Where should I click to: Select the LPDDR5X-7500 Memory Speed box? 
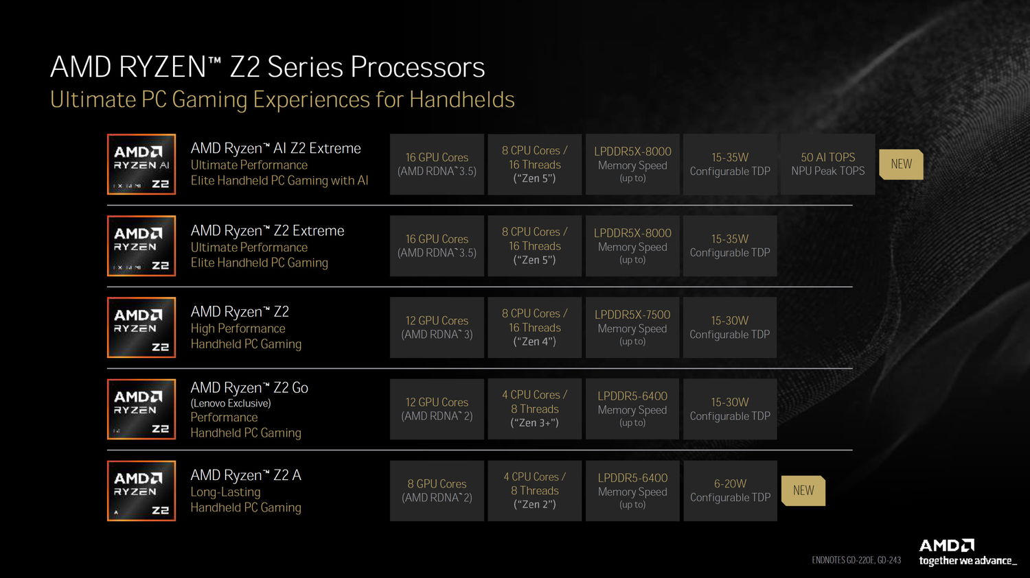coord(632,328)
